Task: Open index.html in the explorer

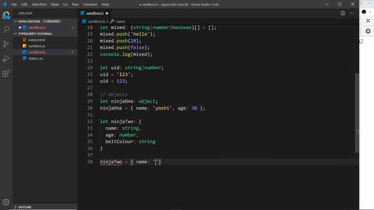Action: (x=37, y=40)
